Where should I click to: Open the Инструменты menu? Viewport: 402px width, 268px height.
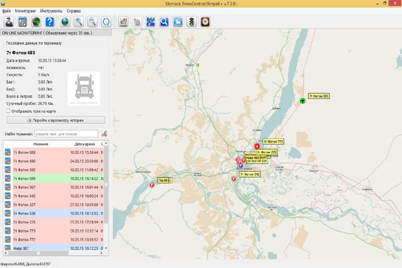coord(51,11)
